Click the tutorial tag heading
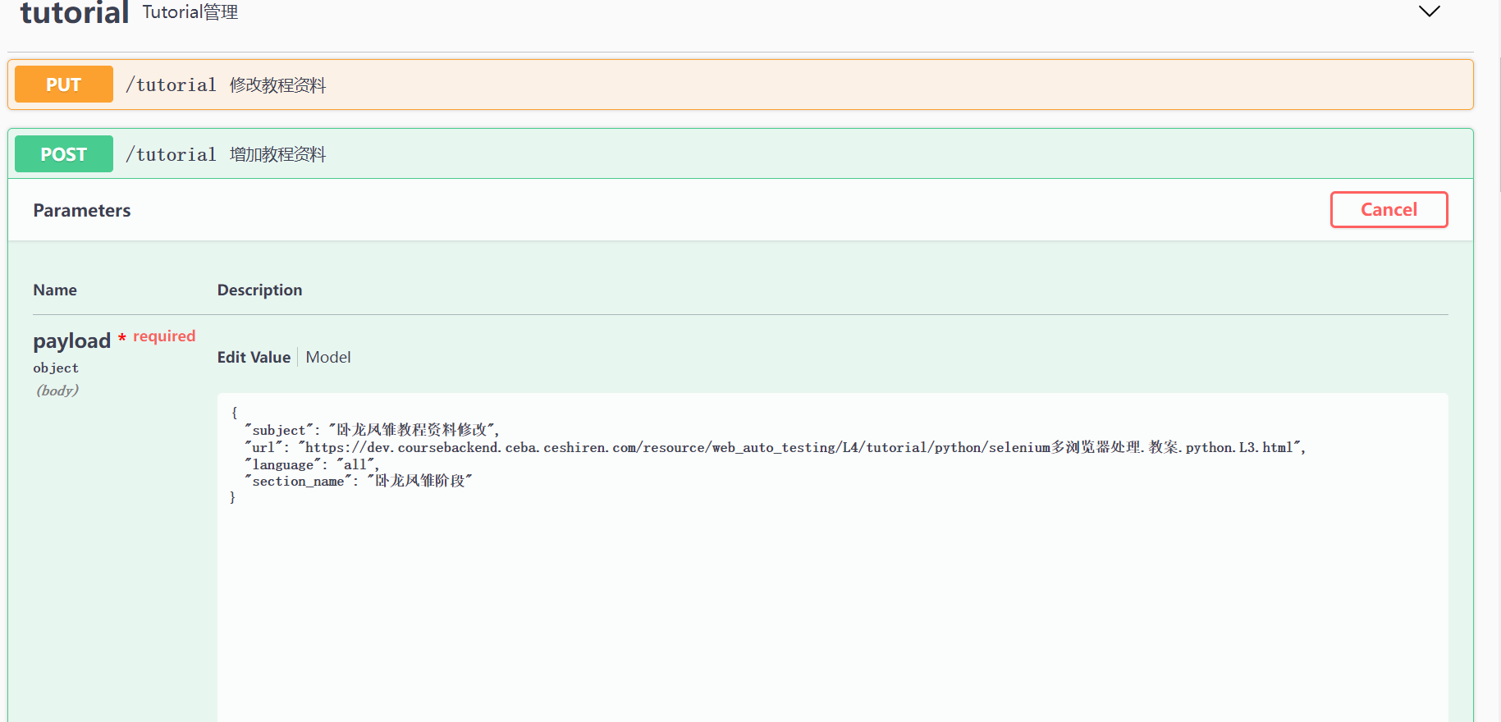The width and height of the screenshot is (1501, 722). pyautogui.click(x=74, y=12)
